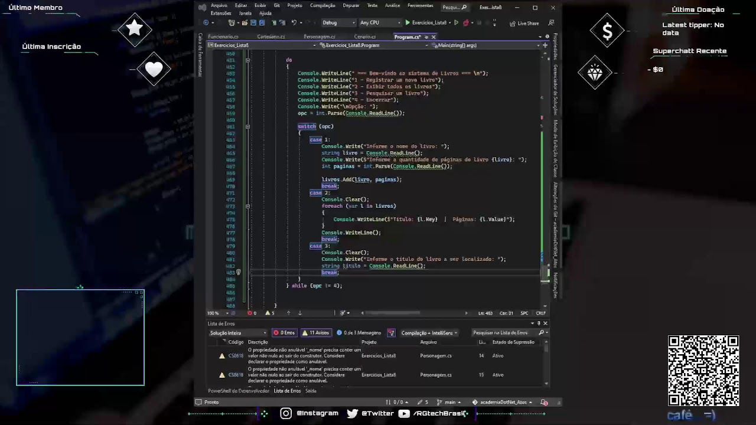Toggle the 0 de 3 Mensagens filter
Image resolution: width=756 pixels, height=425 pixels.
click(x=359, y=333)
